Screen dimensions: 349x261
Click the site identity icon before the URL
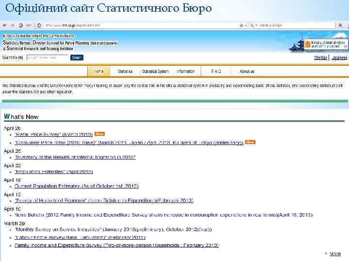pos(39,26)
